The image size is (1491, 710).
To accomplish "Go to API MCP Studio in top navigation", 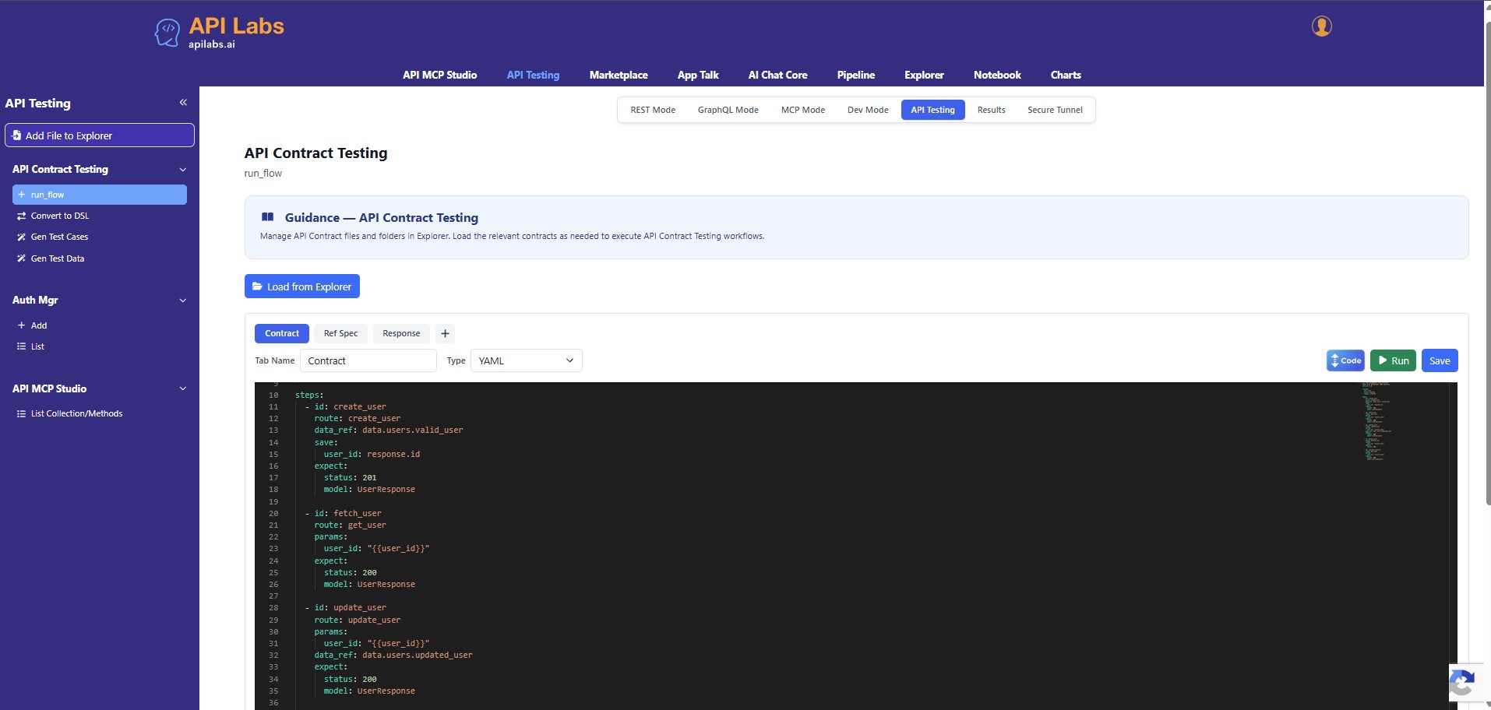I will 439,75.
